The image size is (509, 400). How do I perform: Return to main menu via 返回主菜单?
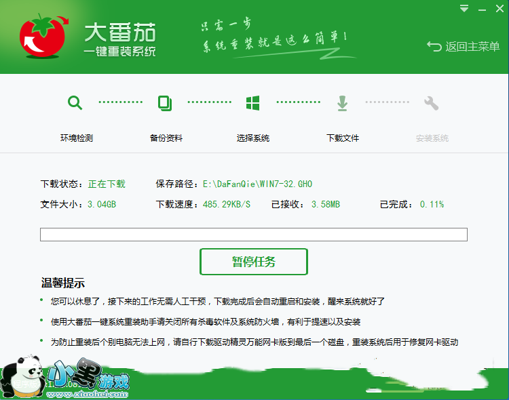pyautogui.click(x=464, y=47)
